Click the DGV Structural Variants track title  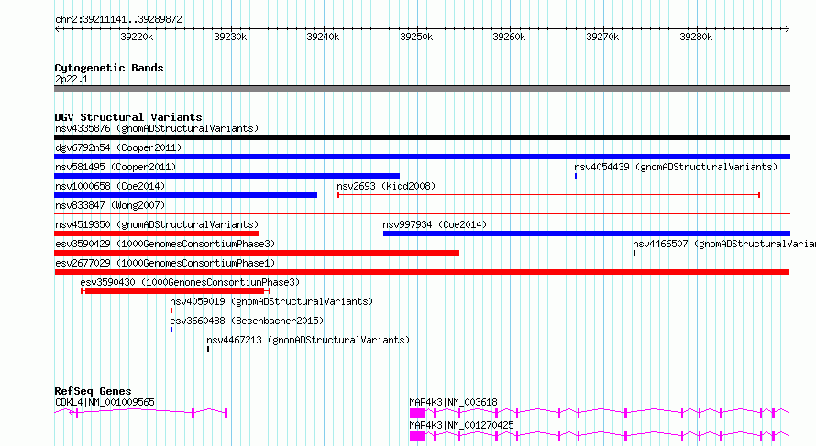(128, 117)
